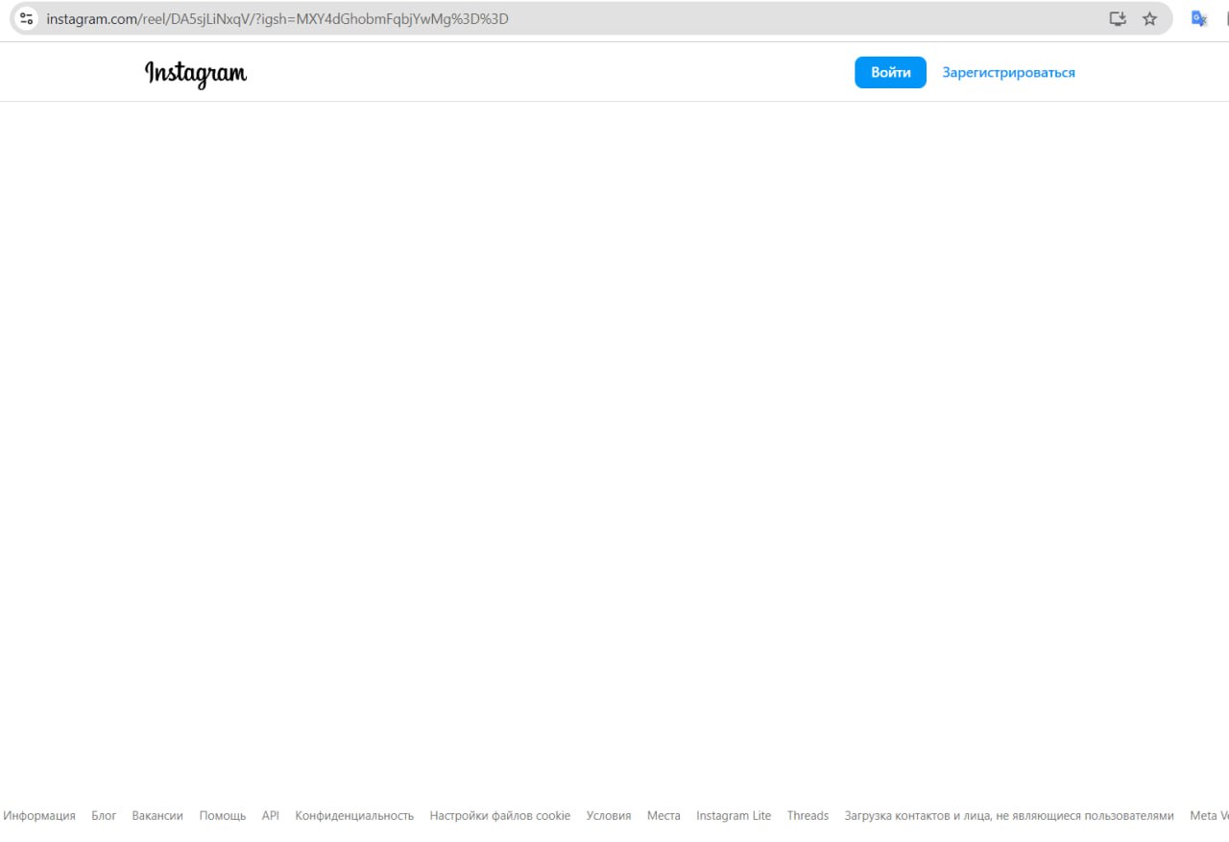Click the install app icon in address bar
Screen dimensions: 1229x842
(1118, 18)
